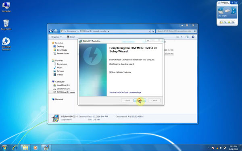Launch DAEMON Tools Lite desktop shortcut

[6, 44]
